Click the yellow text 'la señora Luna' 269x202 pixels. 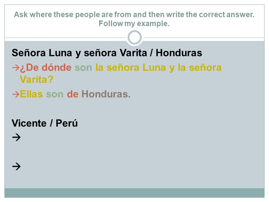tap(131, 68)
